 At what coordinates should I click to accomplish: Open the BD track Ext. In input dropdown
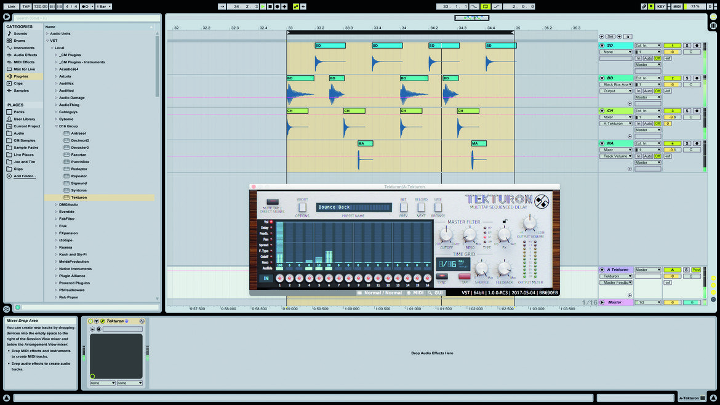click(647, 78)
